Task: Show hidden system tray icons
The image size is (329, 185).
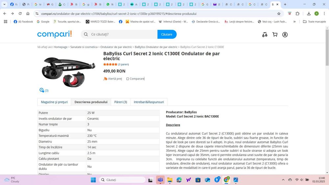Action: click(x=283, y=180)
